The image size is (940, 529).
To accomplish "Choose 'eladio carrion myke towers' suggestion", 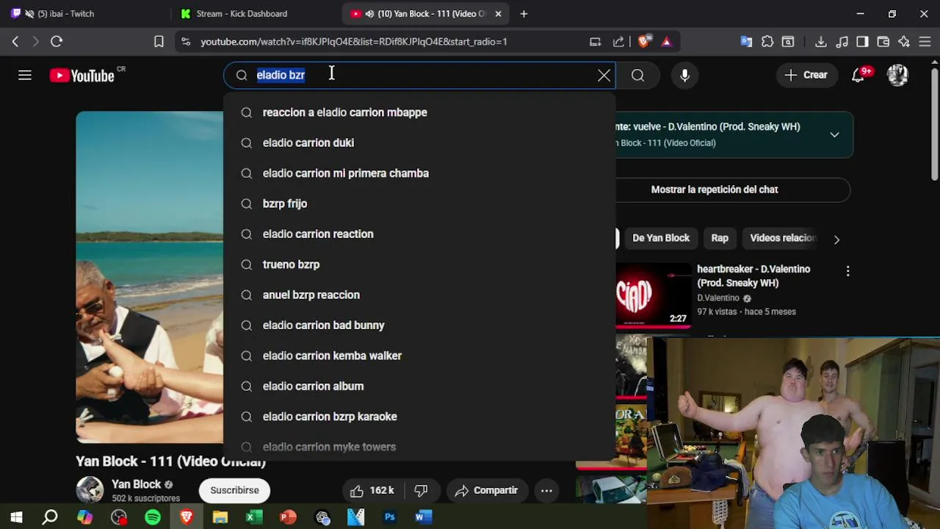I will coord(419,447).
